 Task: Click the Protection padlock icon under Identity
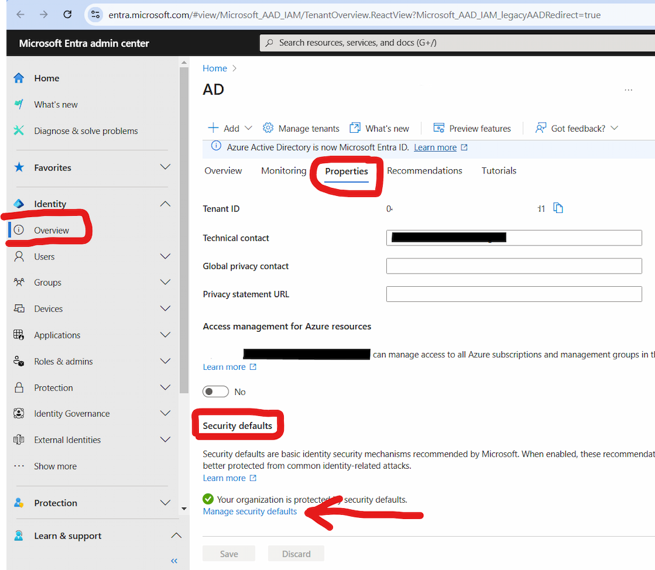tap(19, 387)
